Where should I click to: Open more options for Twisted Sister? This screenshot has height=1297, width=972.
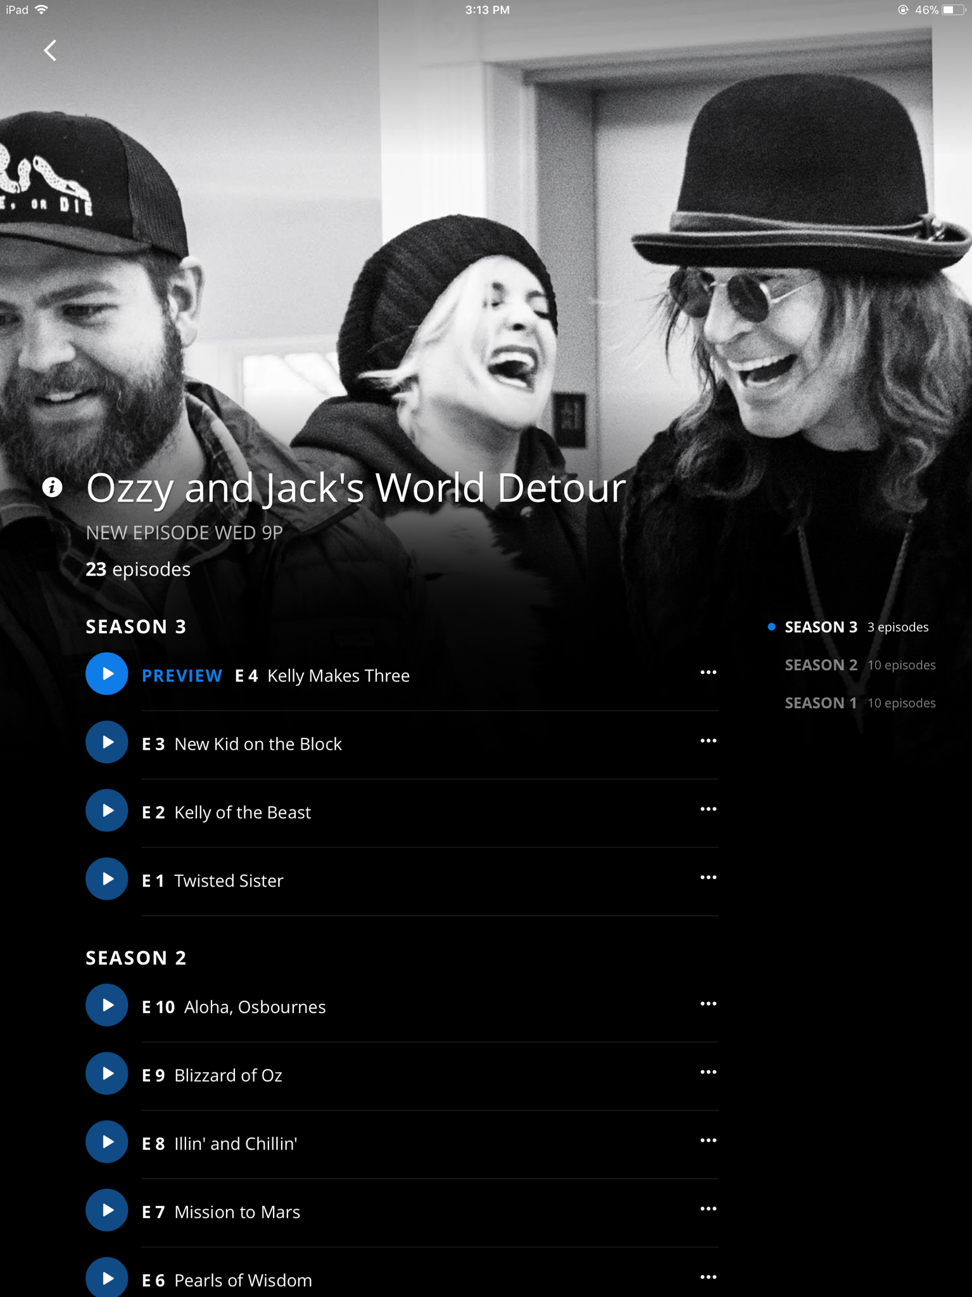tap(708, 878)
